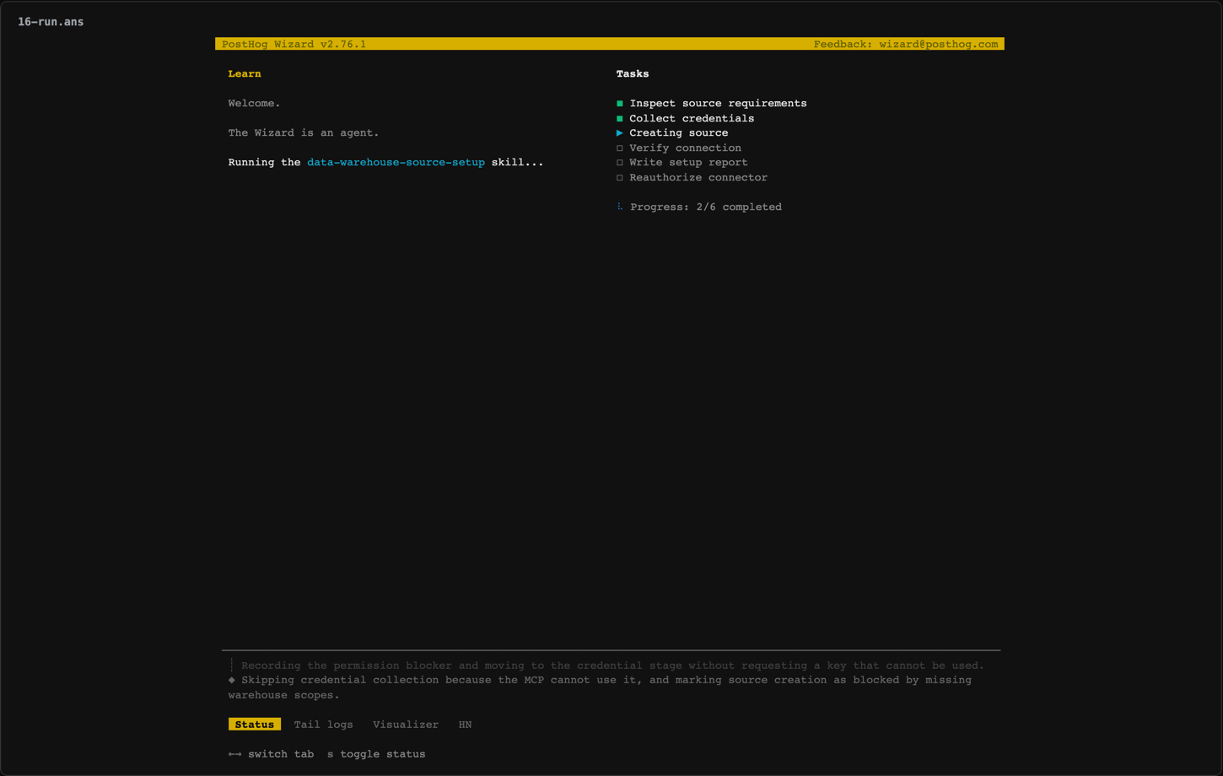Click the Reauthorize connector task label
Screen dimensions: 1223x776
pyautogui.click(x=698, y=177)
